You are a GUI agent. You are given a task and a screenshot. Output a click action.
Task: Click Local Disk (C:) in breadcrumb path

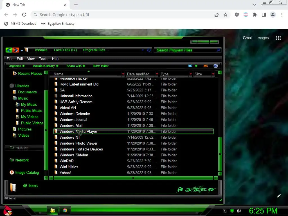coord(65,50)
